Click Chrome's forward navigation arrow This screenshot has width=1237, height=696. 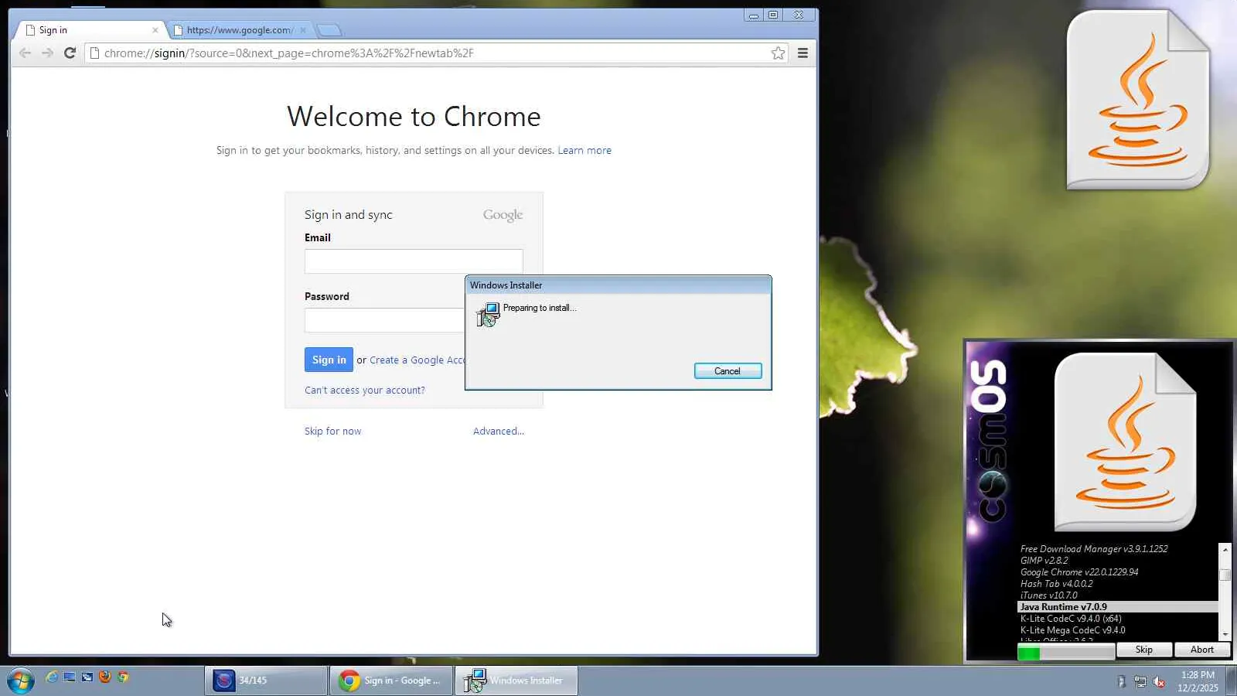pyautogui.click(x=47, y=53)
